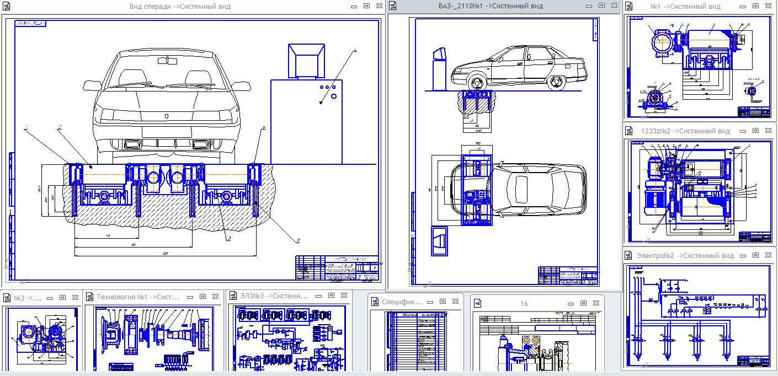This screenshot has height=376, width=778.
Task: Click the side-view car in ВАЗ-_2110№1 drawing
Action: pos(520,68)
